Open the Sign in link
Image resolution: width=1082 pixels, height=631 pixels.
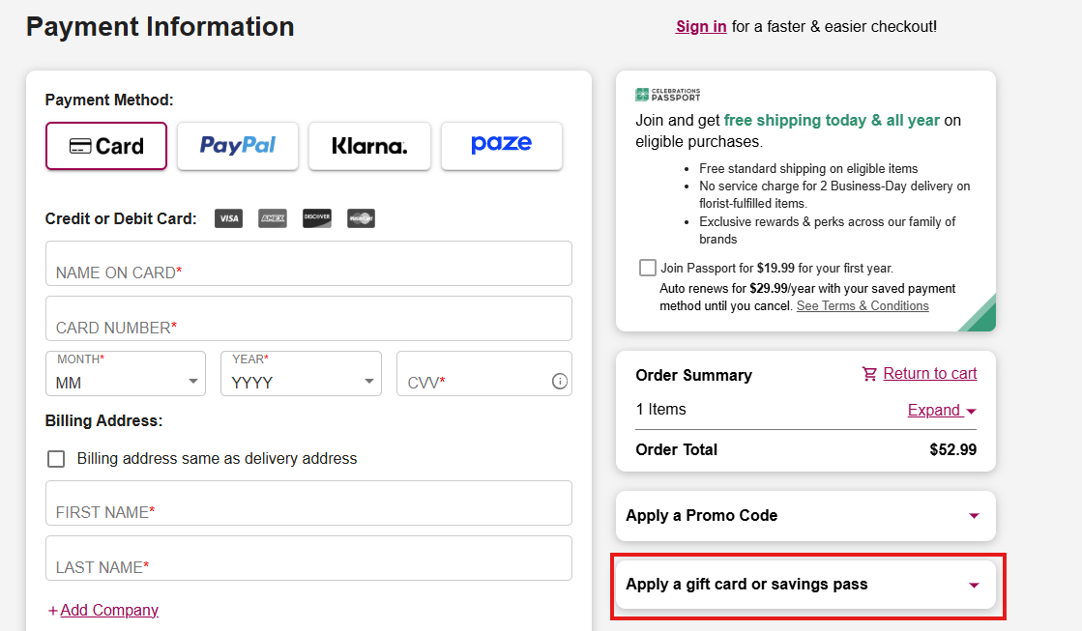click(x=701, y=27)
